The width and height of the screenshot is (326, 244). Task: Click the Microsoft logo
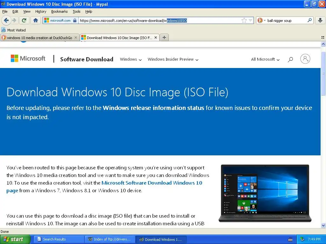tap(28, 58)
